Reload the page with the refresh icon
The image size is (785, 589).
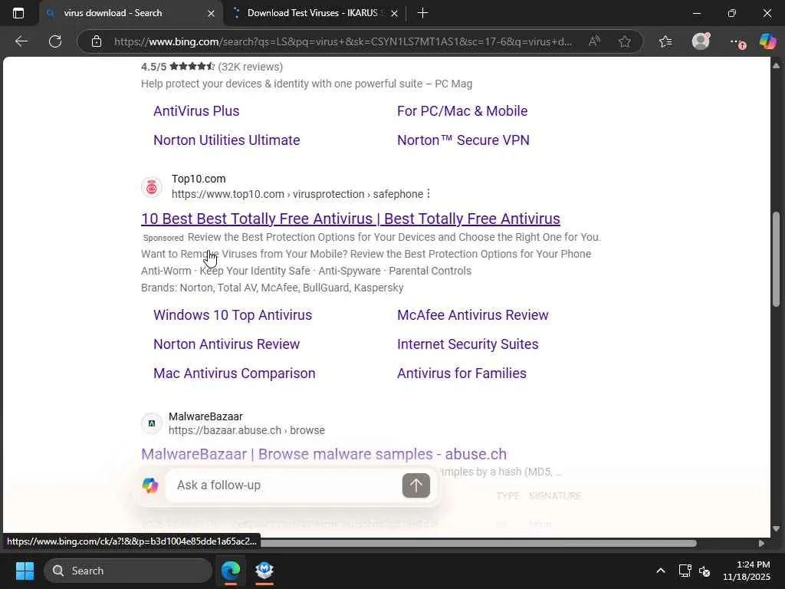coord(55,41)
